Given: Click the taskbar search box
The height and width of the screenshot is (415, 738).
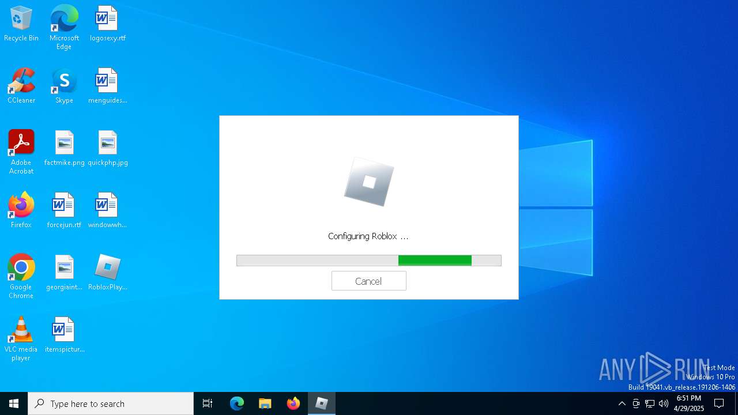Looking at the screenshot, I should tap(111, 403).
